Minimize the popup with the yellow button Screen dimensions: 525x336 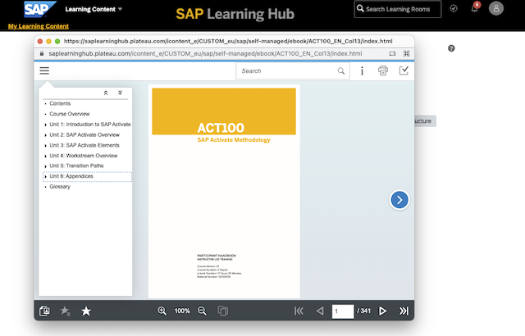tap(49, 41)
